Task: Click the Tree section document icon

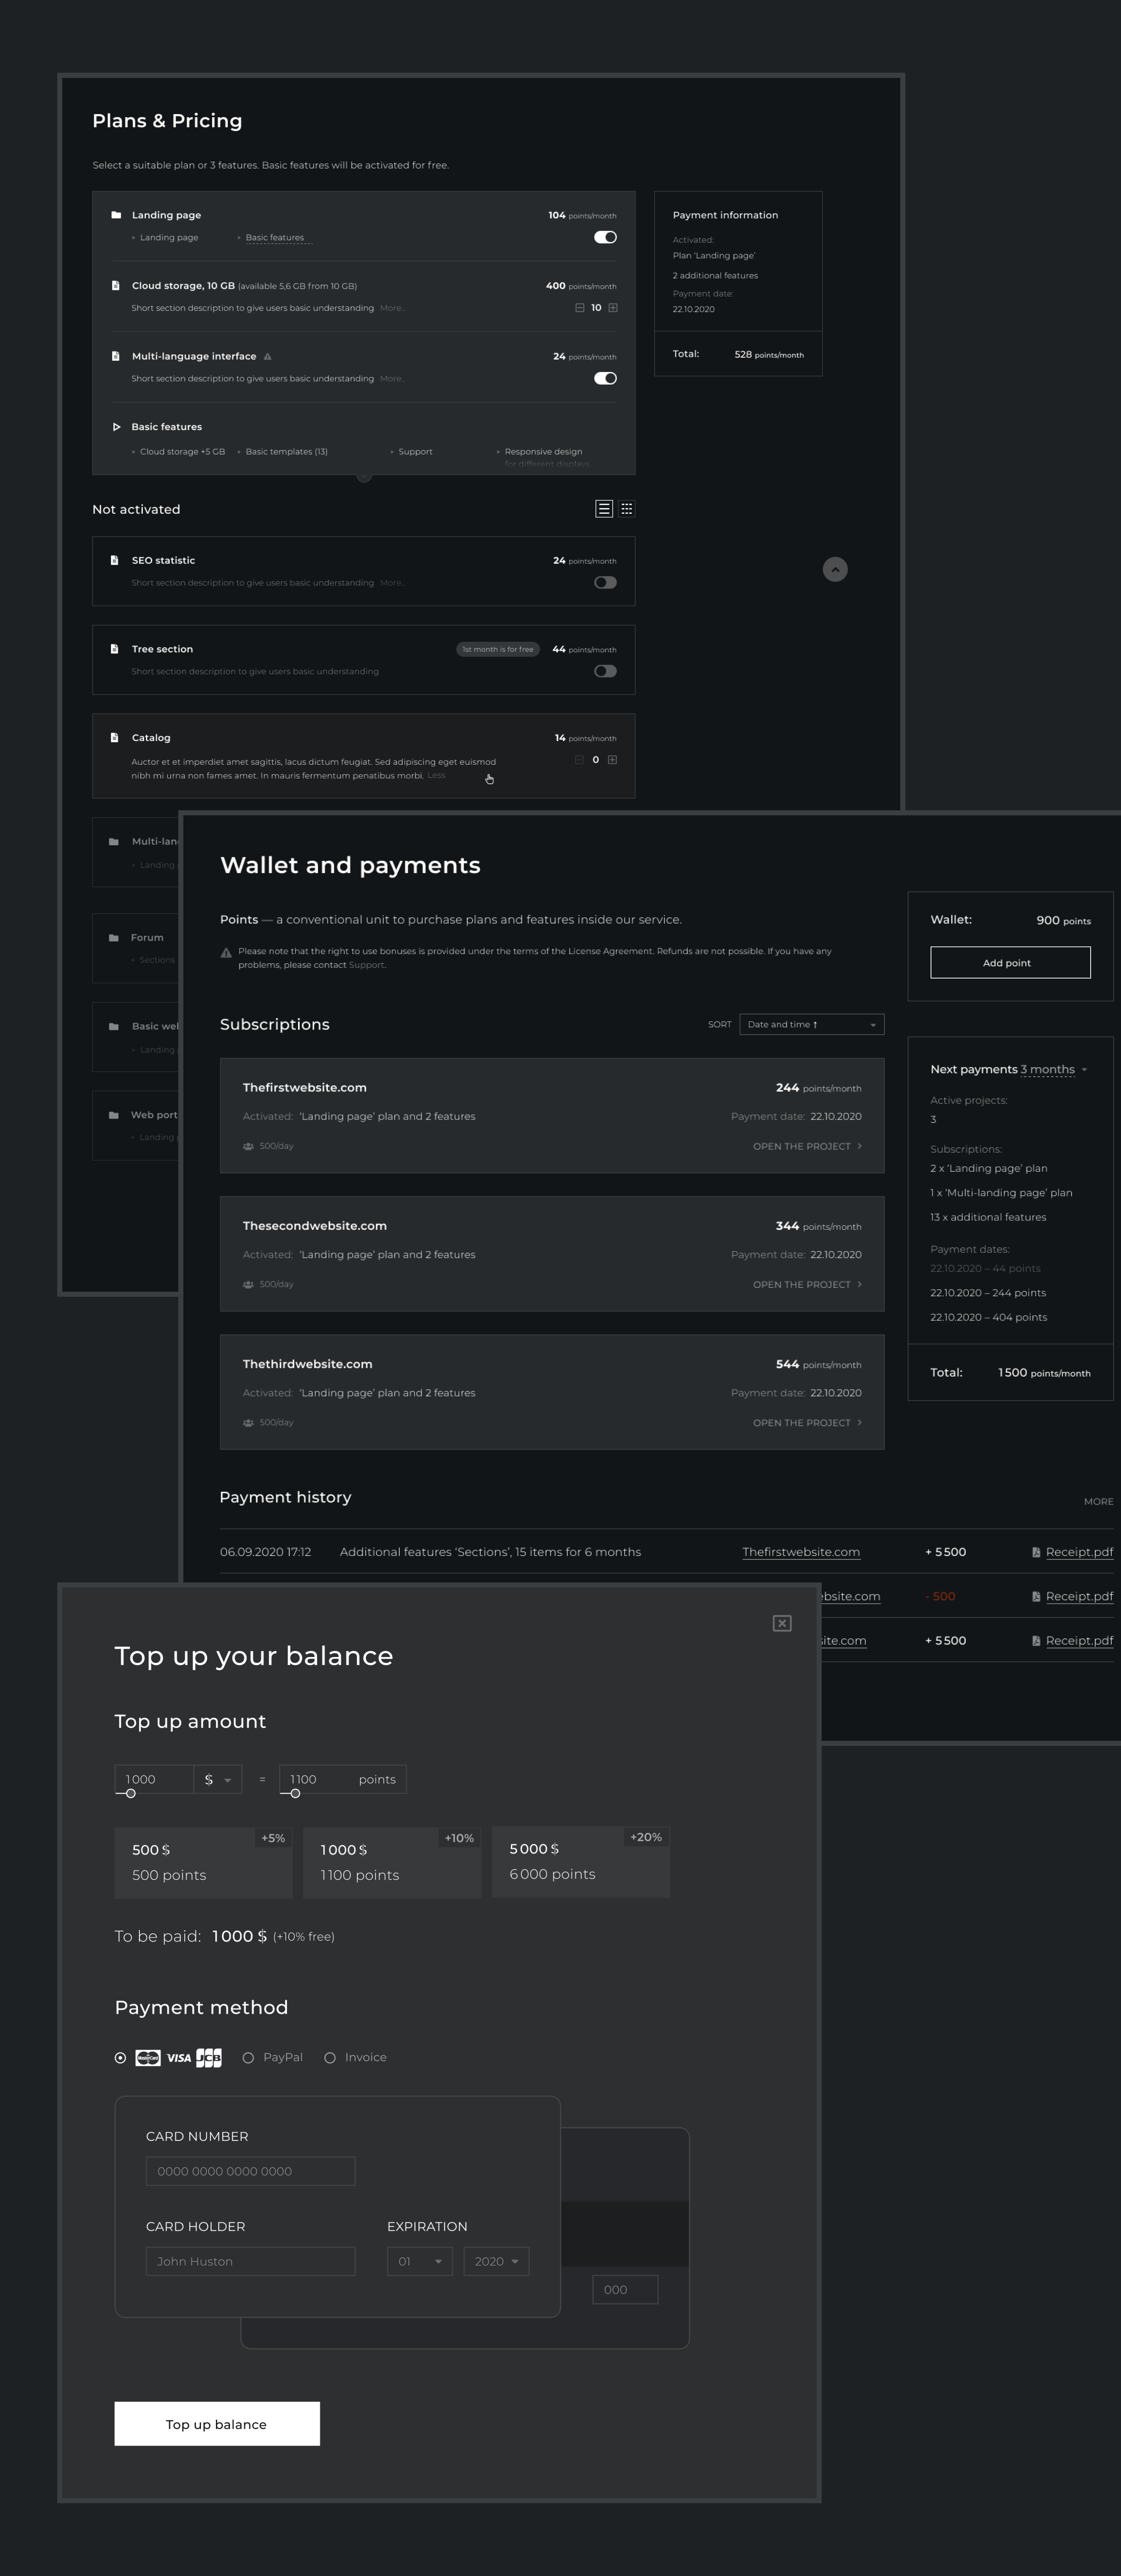Action: click(115, 649)
